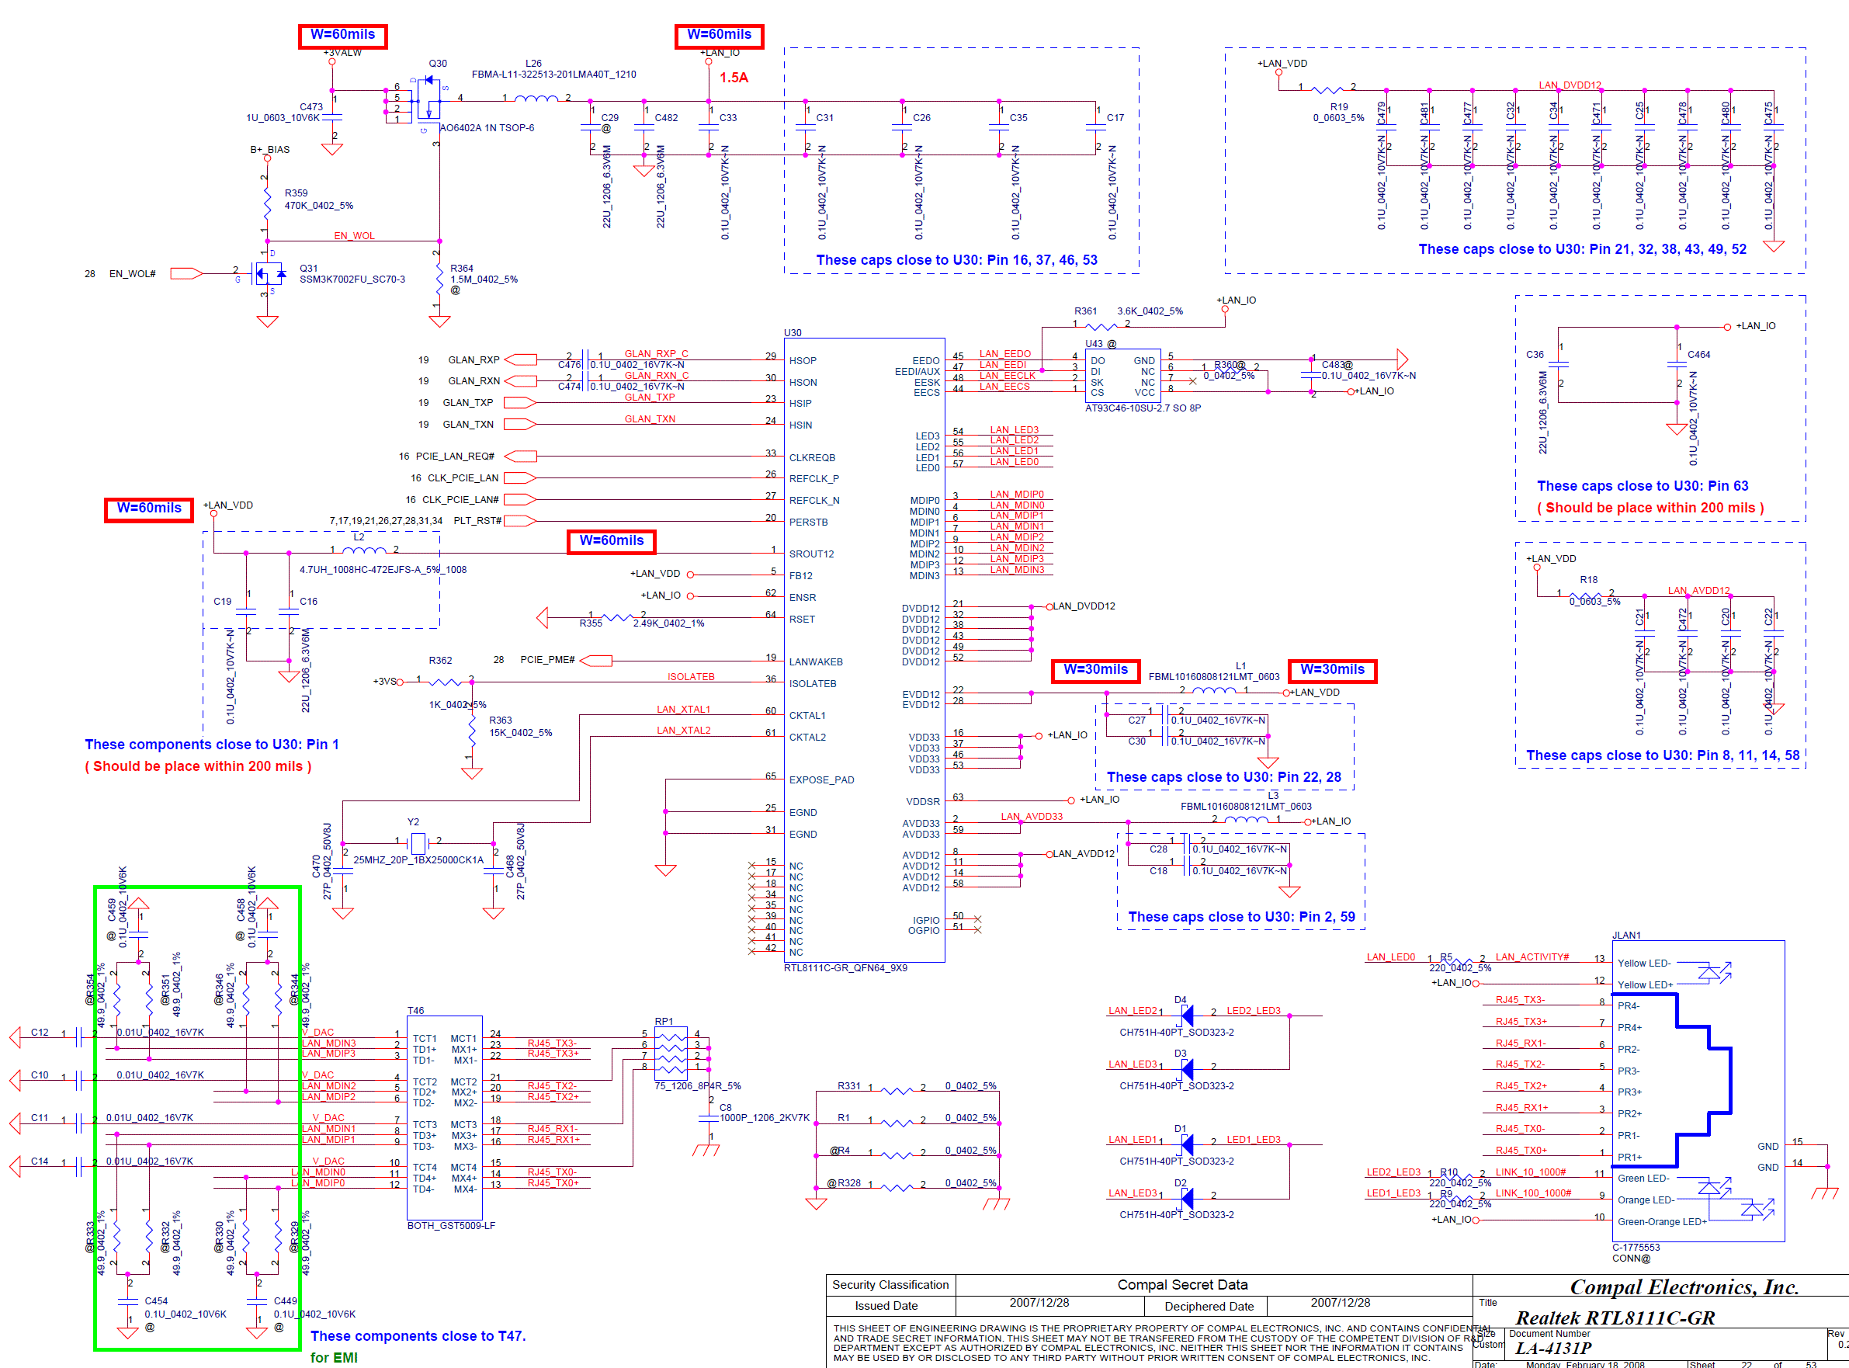Click the LAN_AVDD33 net label
The height and width of the screenshot is (1368, 1849).
pyautogui.click(x=1031, y=816)
